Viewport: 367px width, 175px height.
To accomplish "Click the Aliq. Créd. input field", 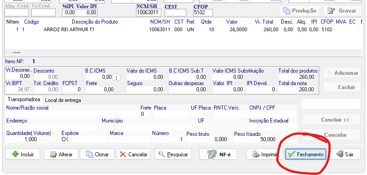I will 16,12.
